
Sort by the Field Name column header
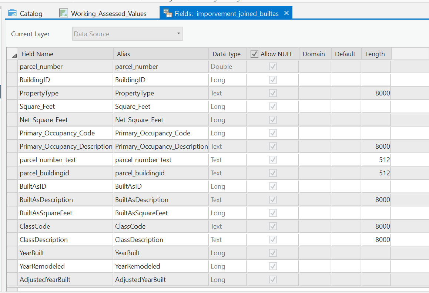click(x=65, y=54)
